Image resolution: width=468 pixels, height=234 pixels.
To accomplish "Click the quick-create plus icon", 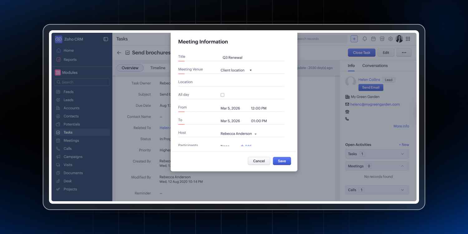I will (x=354, y=39).
